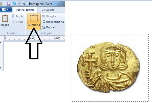Viewport: 152px width, 103px height.
Task: Click the Incolla clipboard icon
Action: point(5,18)
